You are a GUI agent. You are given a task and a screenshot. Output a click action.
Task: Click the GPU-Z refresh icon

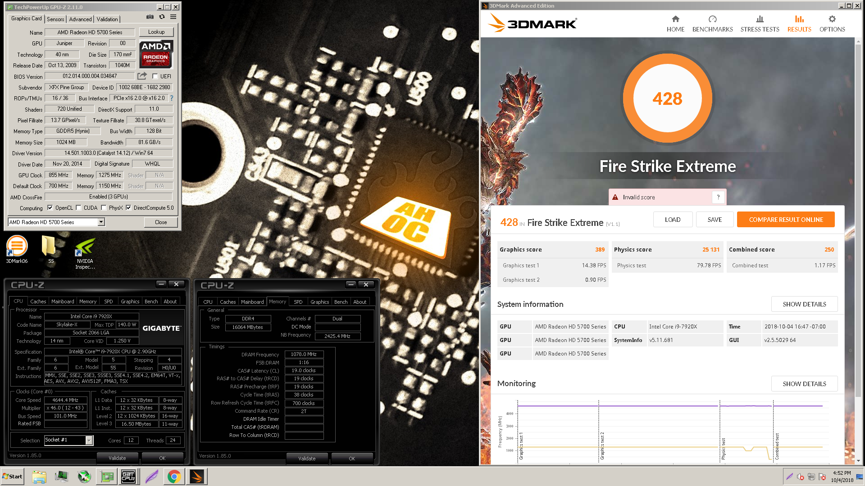pyautogui.click(x=162, y=17)
